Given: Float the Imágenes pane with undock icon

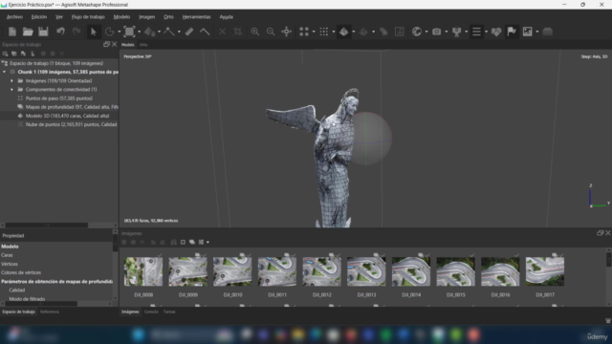Looking at the screenshot, I should click(600, 233).
